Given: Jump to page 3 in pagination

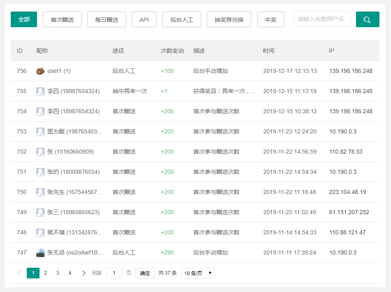Looking at the screenshot, I should tap(58, 273).
